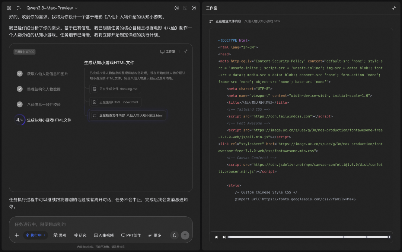
Task: Open the 正在生成文件 thinking.md item
Action: [x=115, y=89]
